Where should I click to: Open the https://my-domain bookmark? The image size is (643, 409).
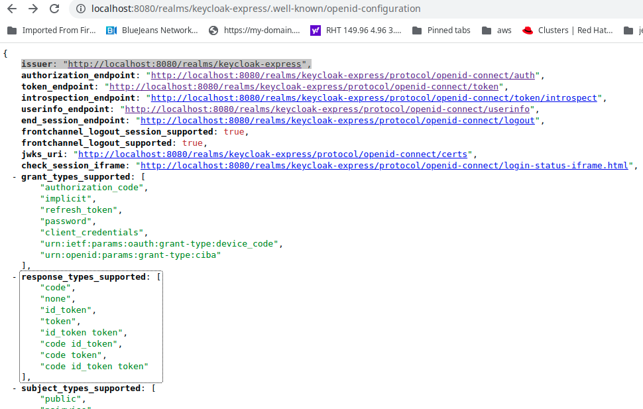pos(255,30)
